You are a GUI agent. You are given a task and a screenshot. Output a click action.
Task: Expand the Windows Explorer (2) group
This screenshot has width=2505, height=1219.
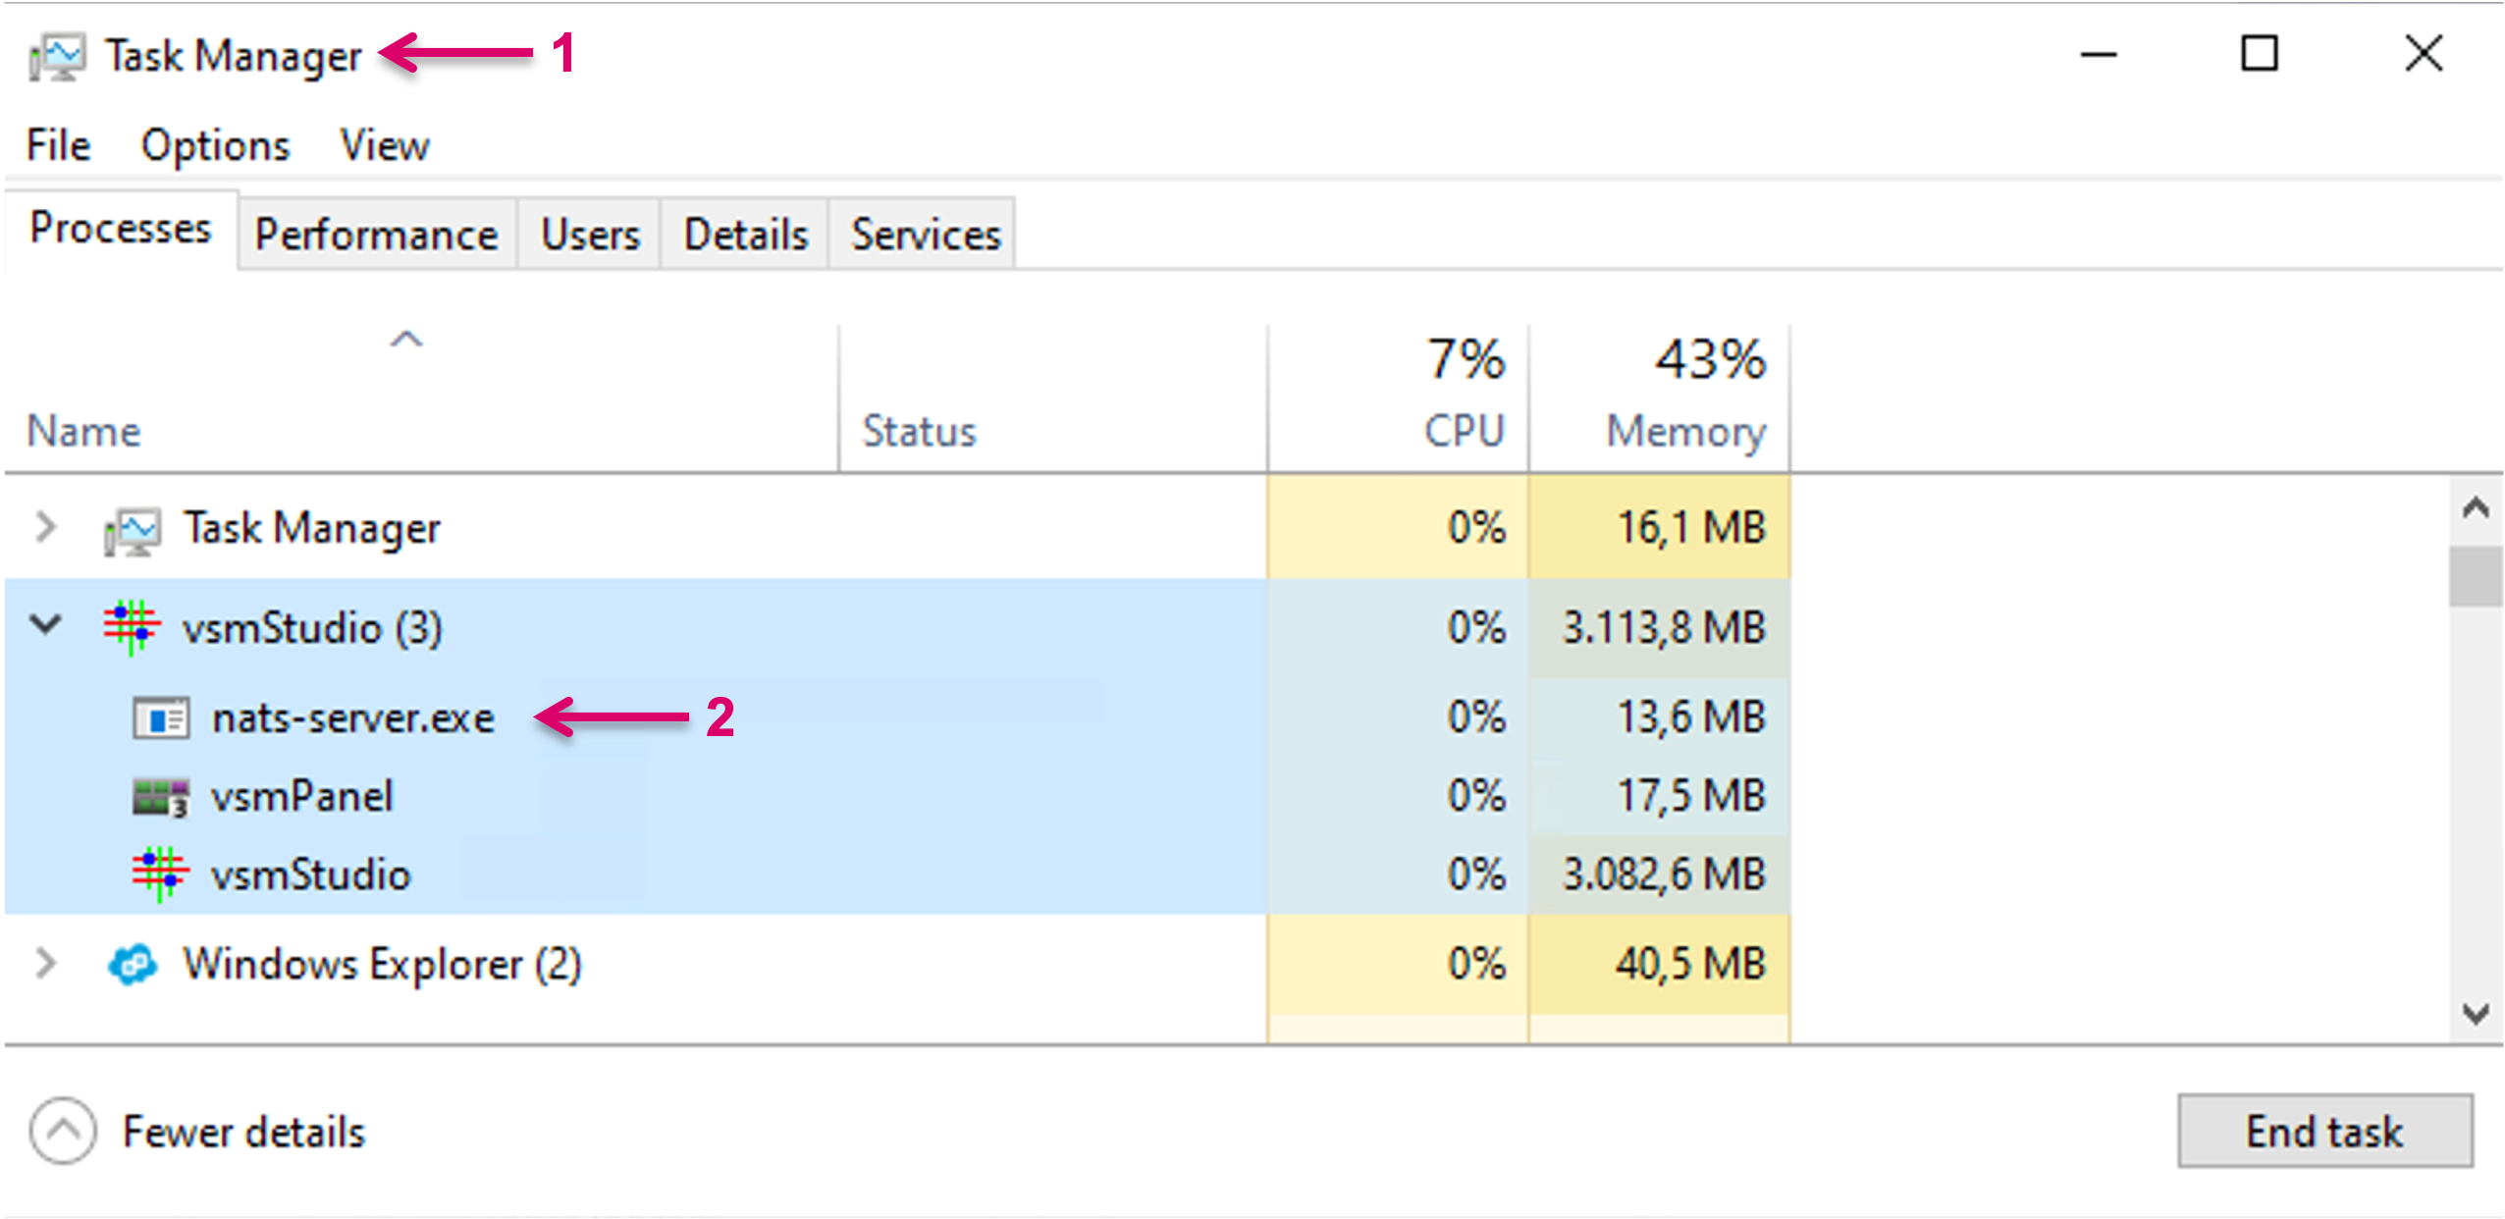(45, 963)
